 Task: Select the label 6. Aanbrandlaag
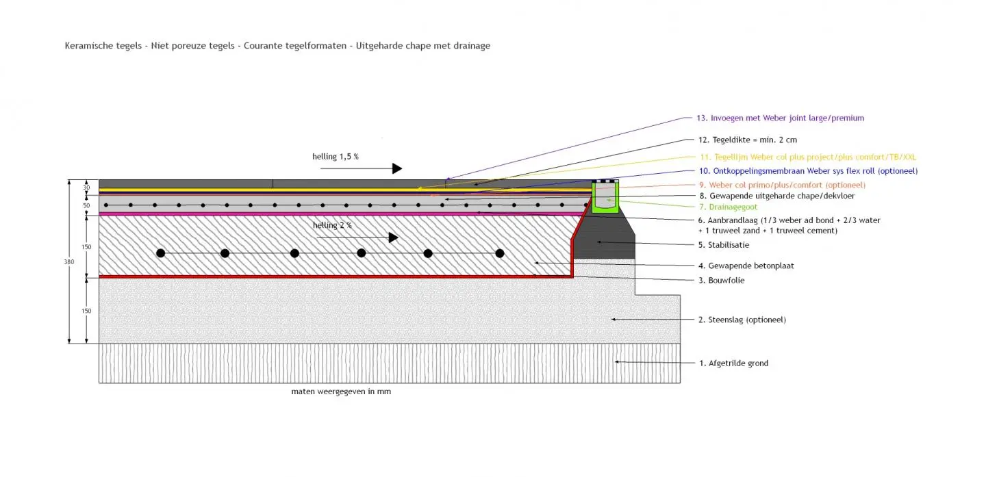click(789, 220)
